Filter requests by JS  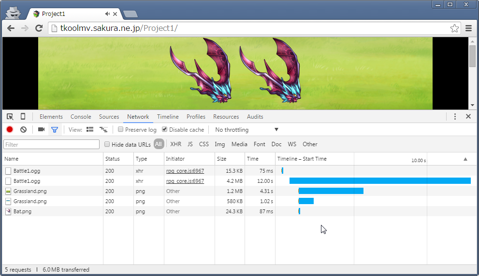190,144
